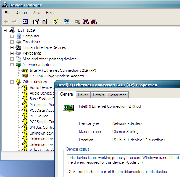Select the General tab
This screenshot has width=180, height=177.
tap(67, 94)
